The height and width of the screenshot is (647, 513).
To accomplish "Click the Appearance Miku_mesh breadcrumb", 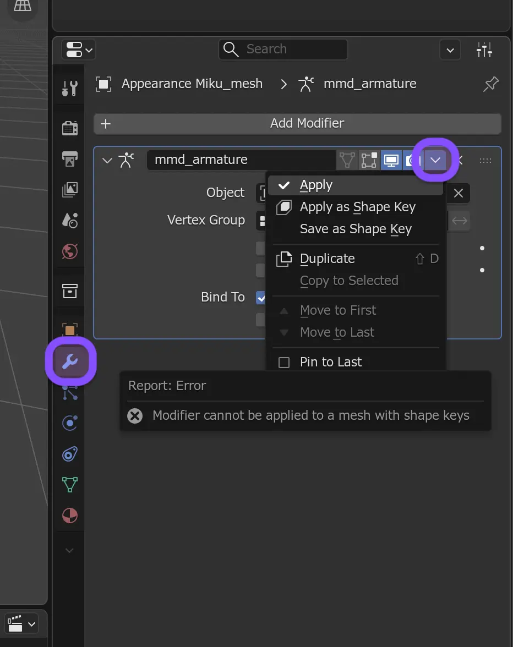I will pos(192,84).
